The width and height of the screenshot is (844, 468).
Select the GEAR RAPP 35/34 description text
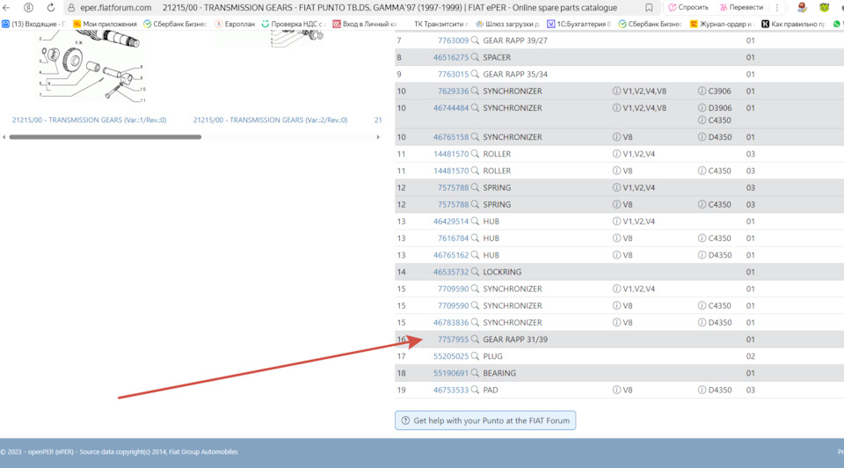pos(515,74)
